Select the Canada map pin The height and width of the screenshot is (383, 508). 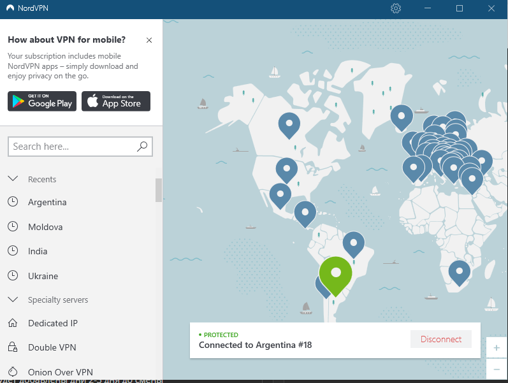tap(289, 126)
